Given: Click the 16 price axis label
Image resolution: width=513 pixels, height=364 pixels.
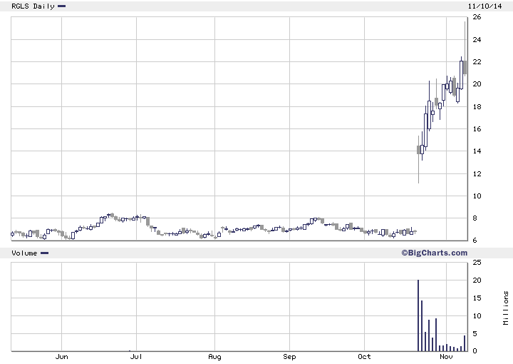Looking at the screenshot, I should 477,129.
